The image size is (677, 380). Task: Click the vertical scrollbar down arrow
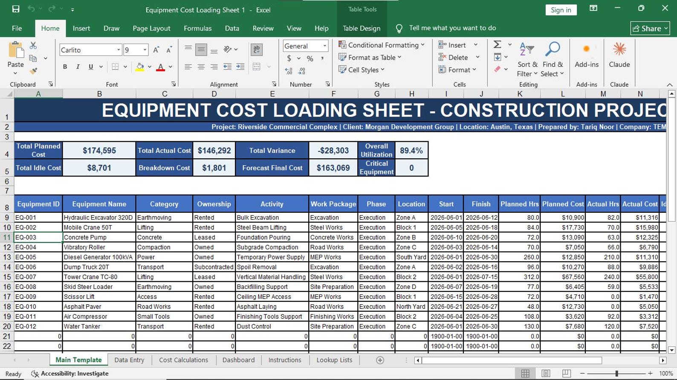click(671, 350)
